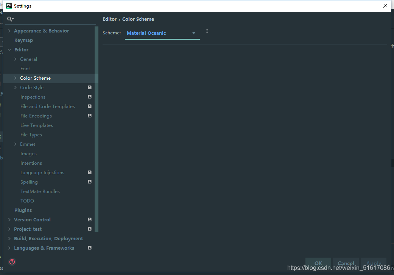Open the Scheme dropdown Material Oceanic
Screen dimensions: 394x275
tap(162, 33)
